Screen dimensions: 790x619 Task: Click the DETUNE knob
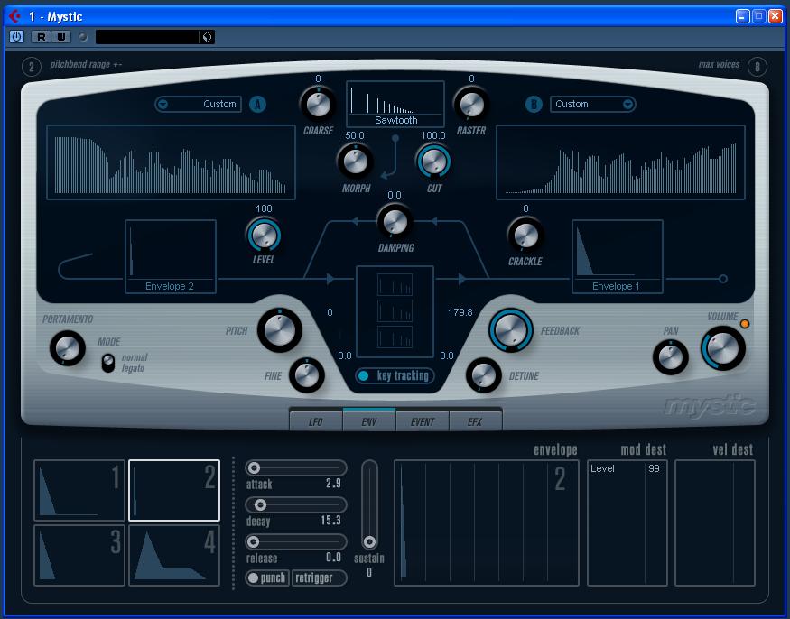(484, 375)
